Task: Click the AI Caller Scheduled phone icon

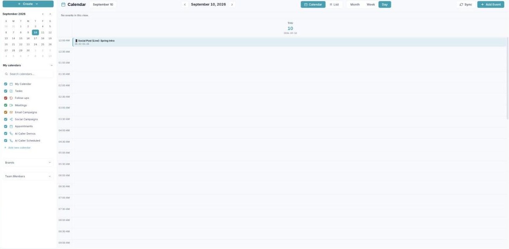Action: 11,141
